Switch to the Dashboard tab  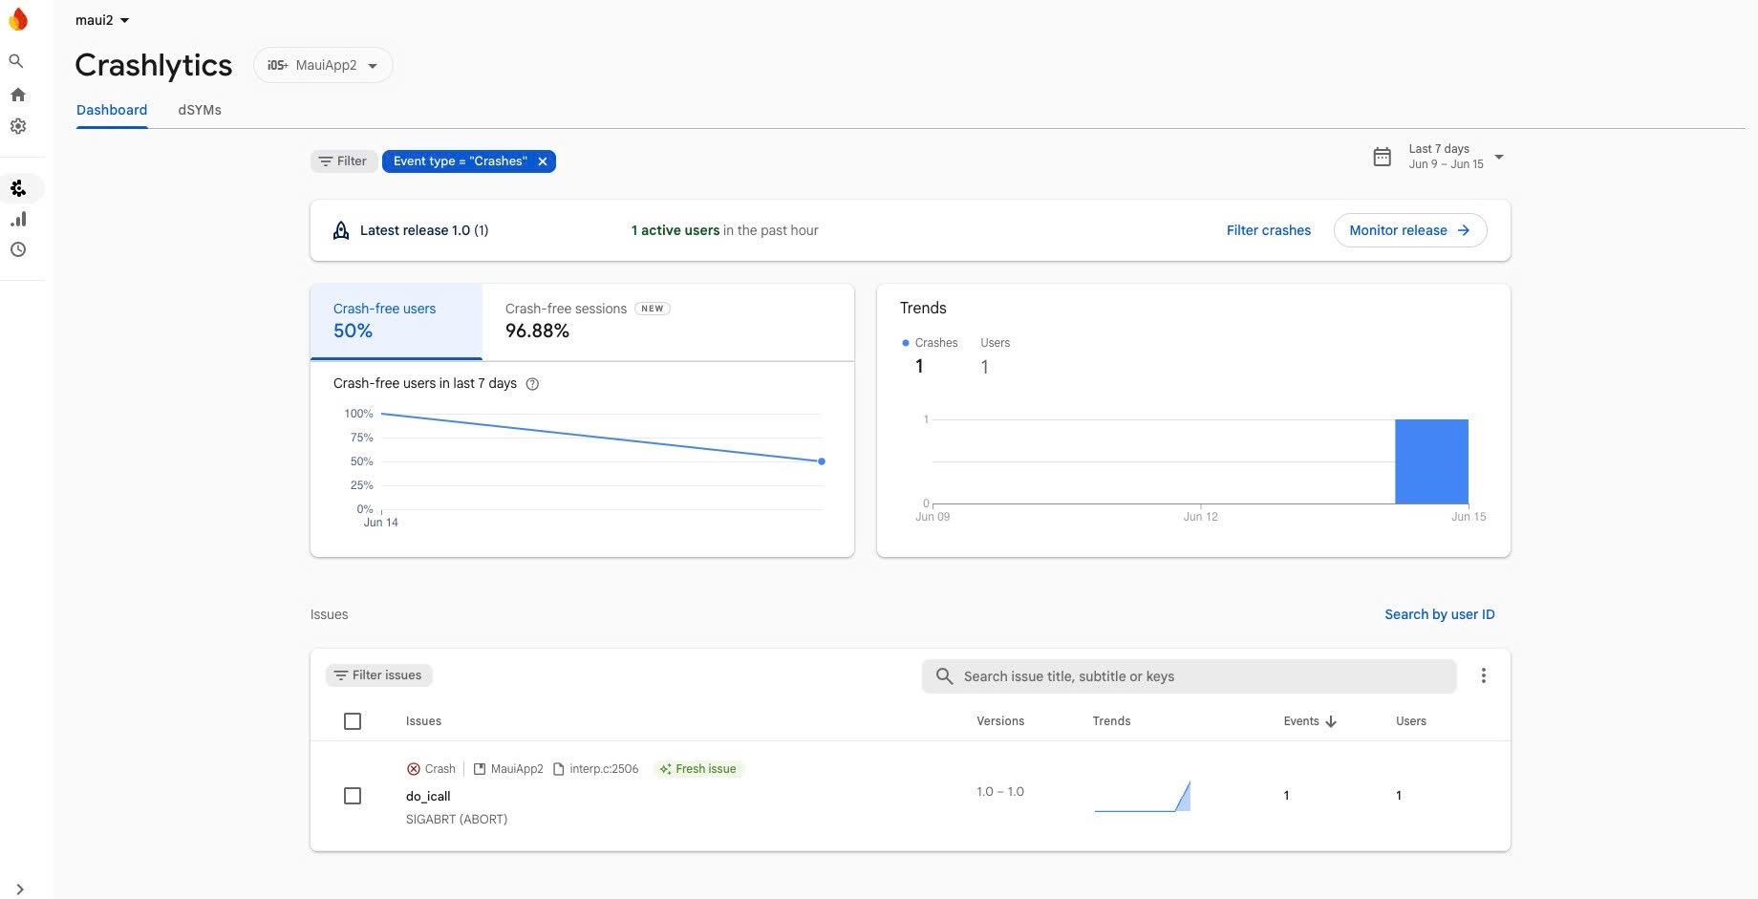(x=112, y=110)
